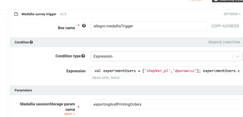Screen dimensions: 243x117
Task: Open the OPTIONS dropdown menu
Action: pyautogui.click(x=232, y=14)
